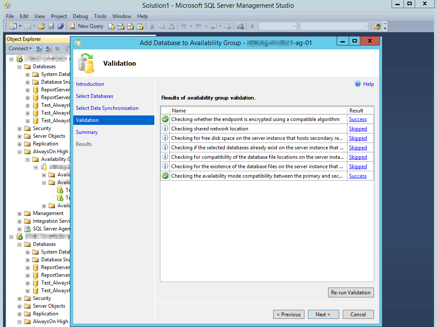Click the Activity Monitor toolbar icon

(240, 26)
